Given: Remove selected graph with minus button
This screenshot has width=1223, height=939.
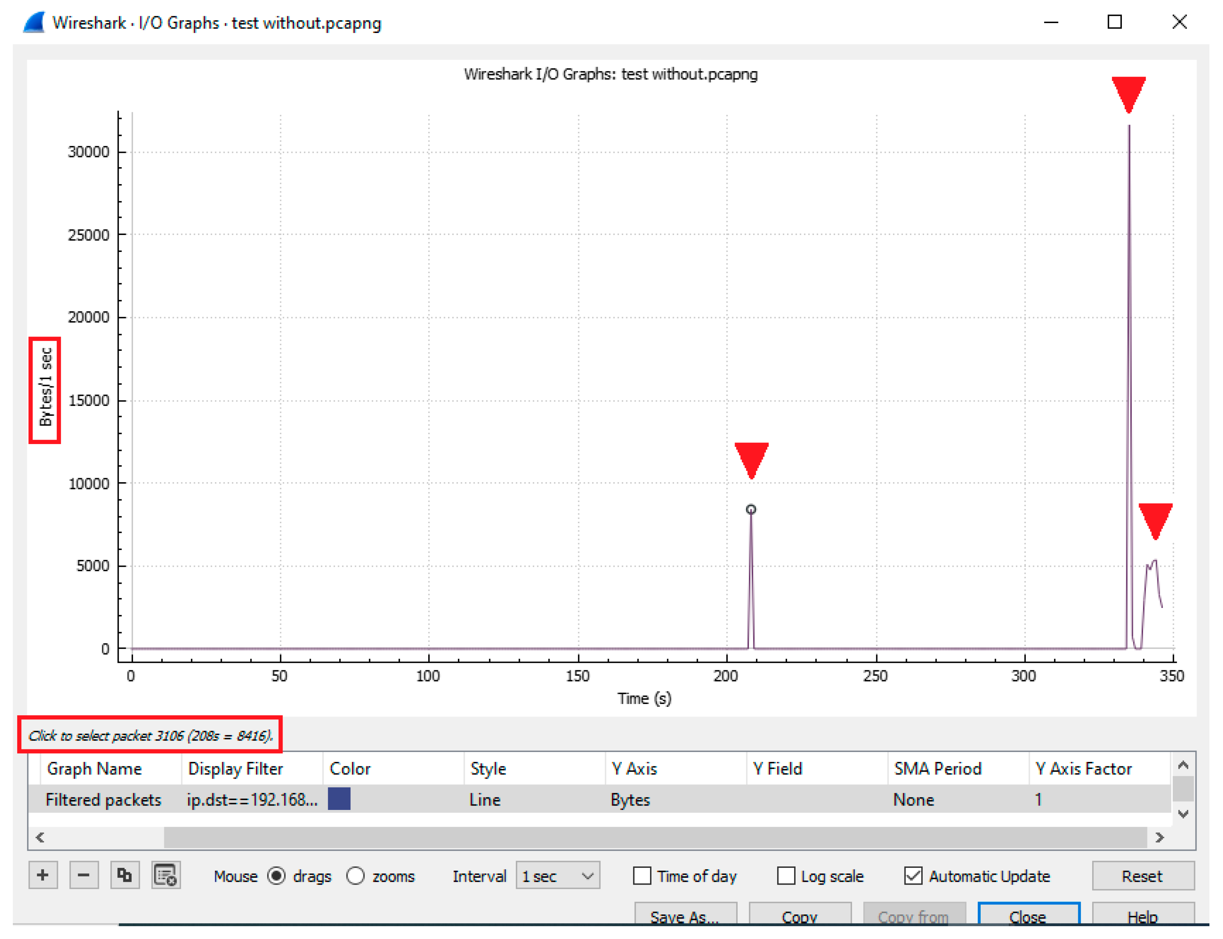Looking at the screenshot, I should (x=84, y=875).
